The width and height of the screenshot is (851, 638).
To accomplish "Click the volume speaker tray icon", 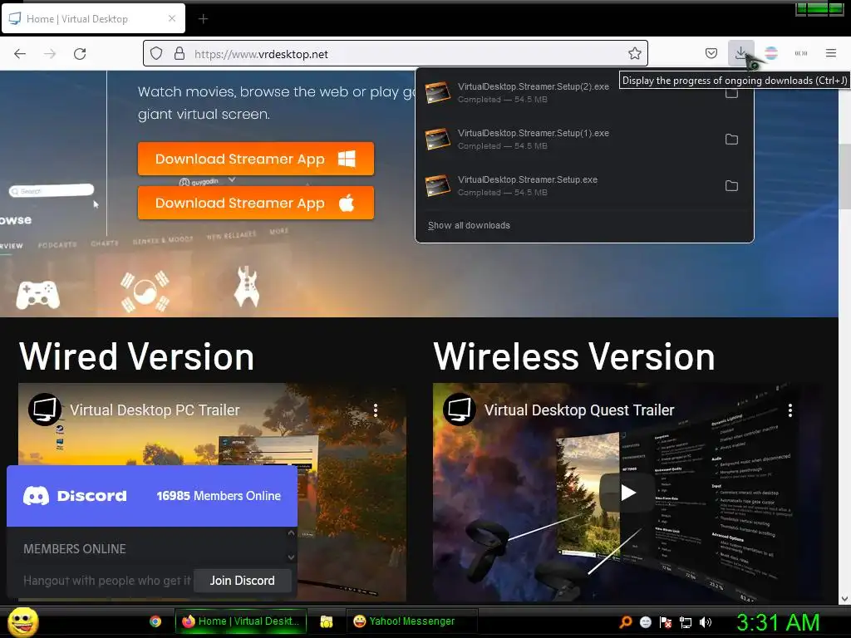I will (x=706, y=622).
